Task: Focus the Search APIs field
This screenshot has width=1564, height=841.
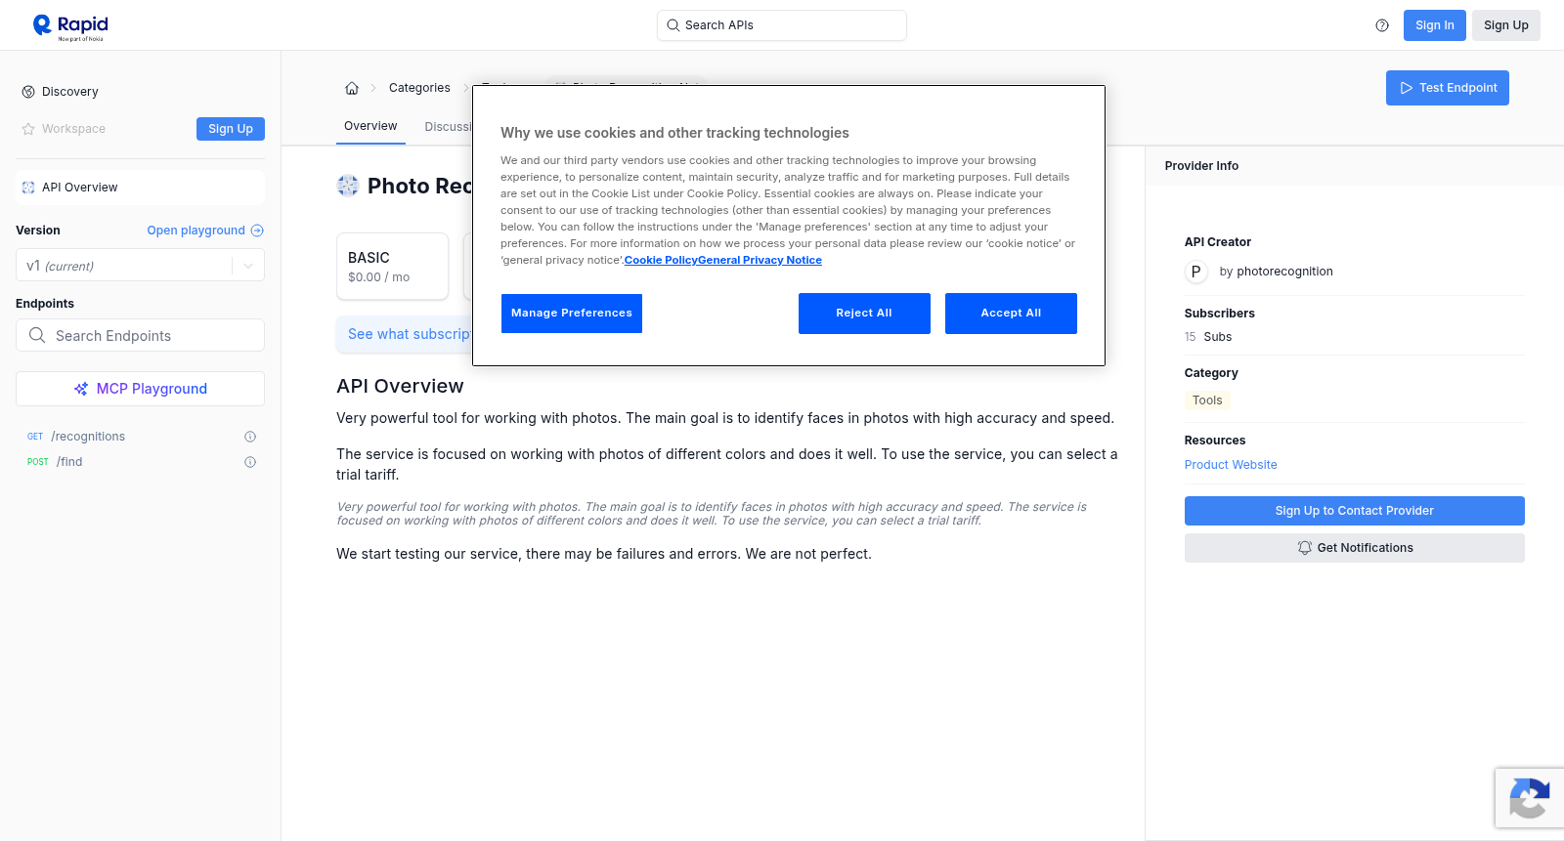Action: pyautogui.click(x=781, y=25)
